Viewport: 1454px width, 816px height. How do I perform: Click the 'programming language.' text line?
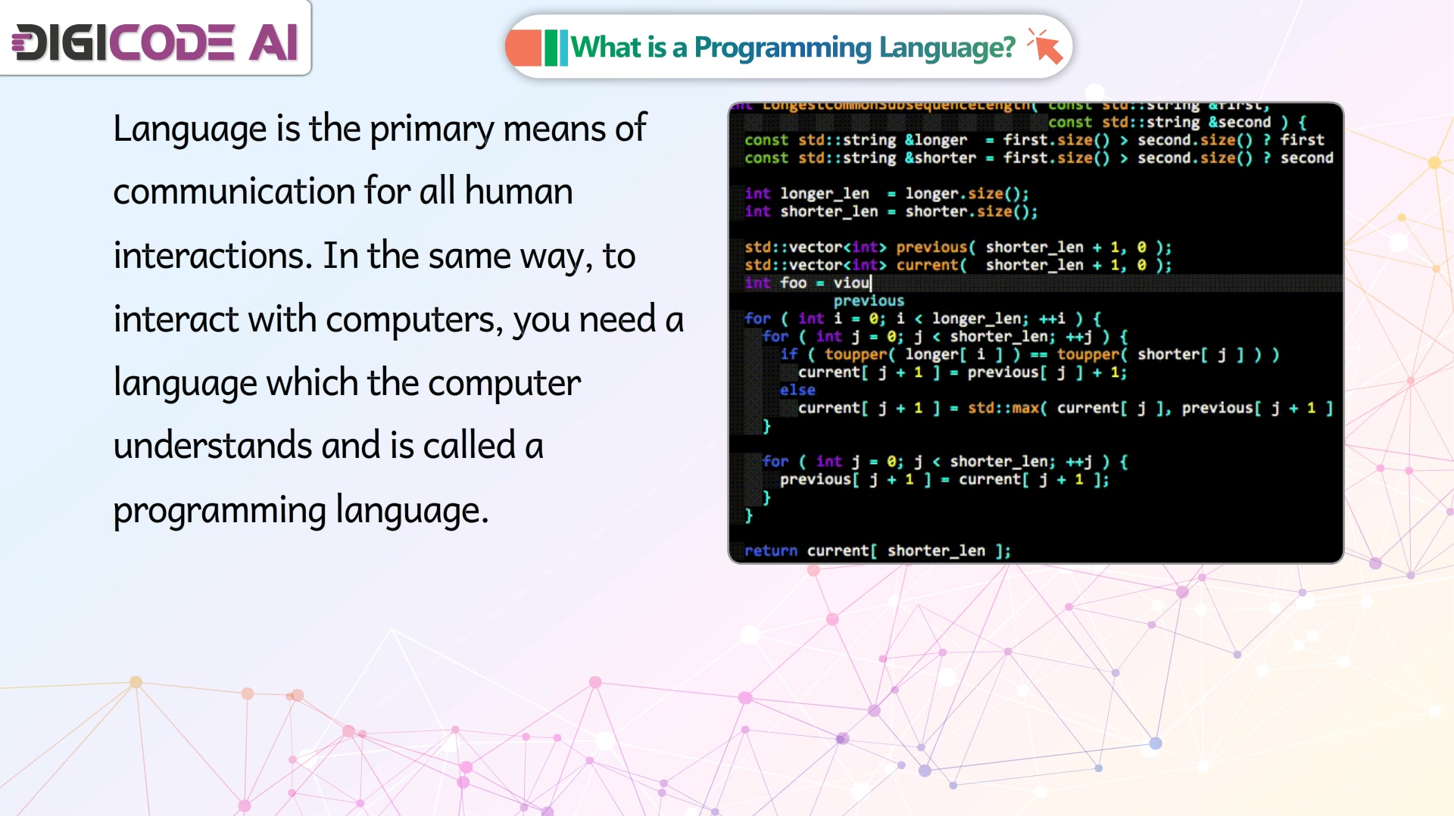(x=301, y=511)
